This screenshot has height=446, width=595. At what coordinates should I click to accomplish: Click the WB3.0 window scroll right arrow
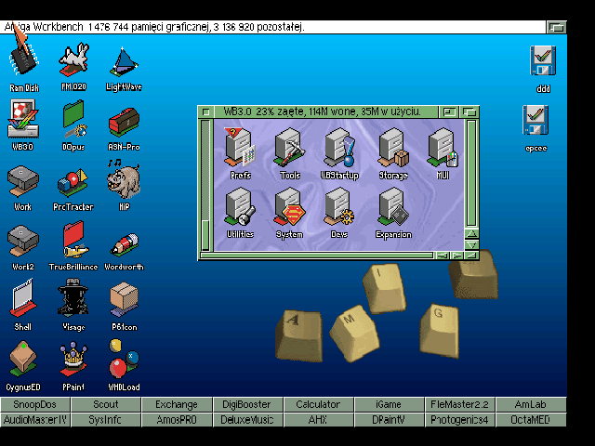coord(456,256)
